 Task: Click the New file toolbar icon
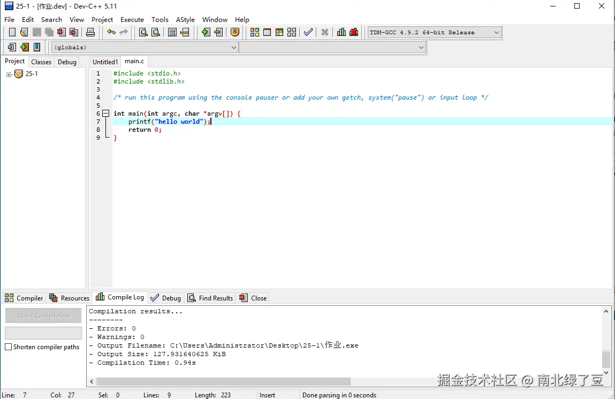(x=12, y=32)
